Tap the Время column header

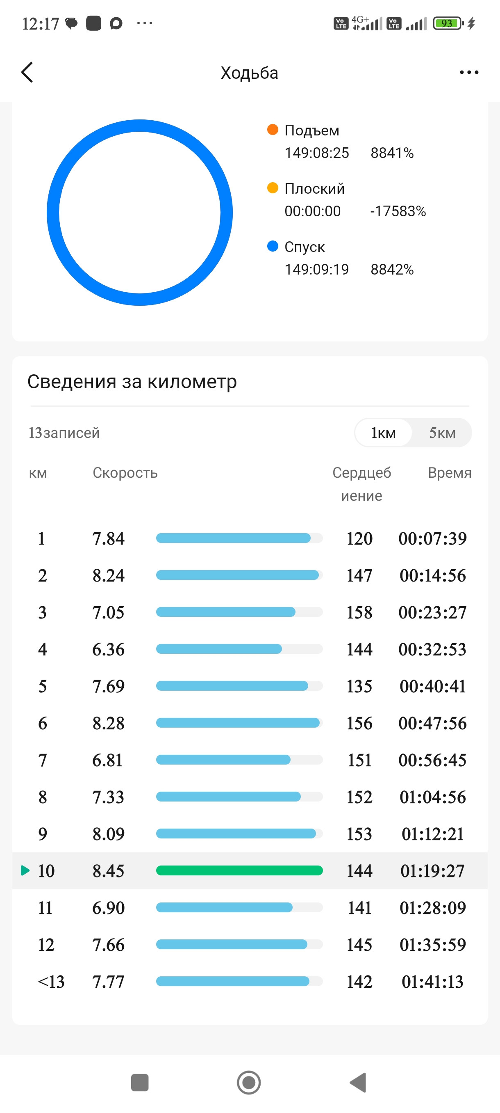[x=450, y=473]
